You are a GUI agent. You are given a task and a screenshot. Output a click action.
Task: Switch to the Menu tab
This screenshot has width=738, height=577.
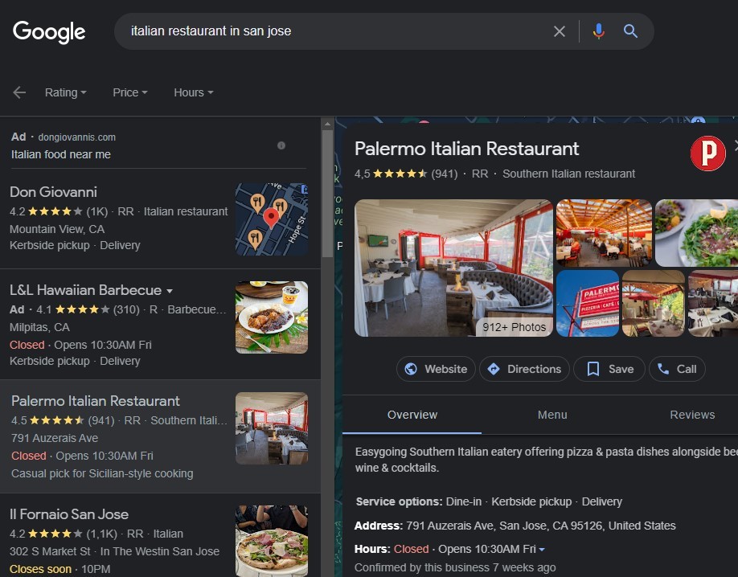click(x=552, y=415)
